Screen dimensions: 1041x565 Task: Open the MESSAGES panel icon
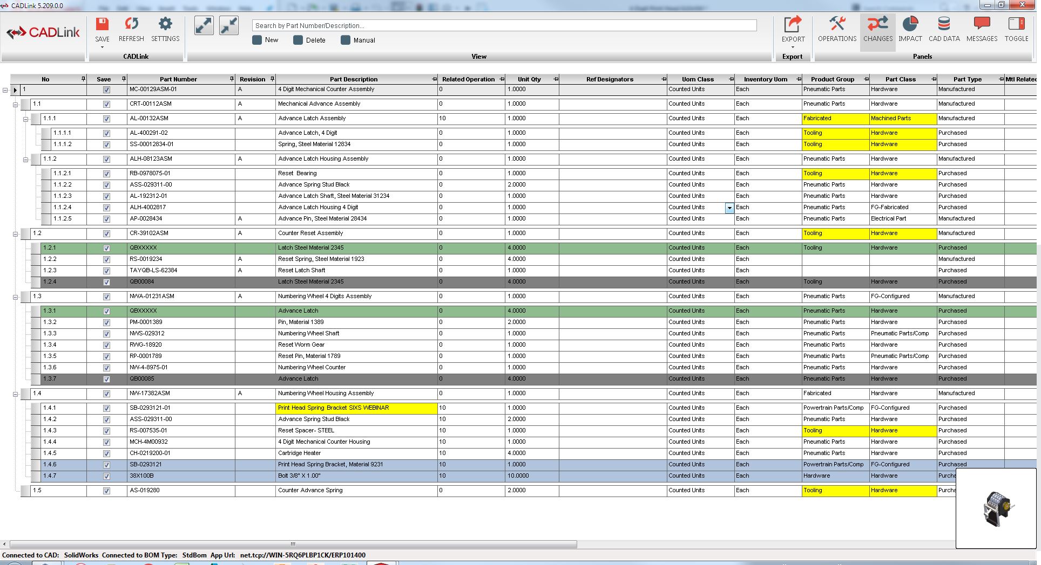point(982,24)
